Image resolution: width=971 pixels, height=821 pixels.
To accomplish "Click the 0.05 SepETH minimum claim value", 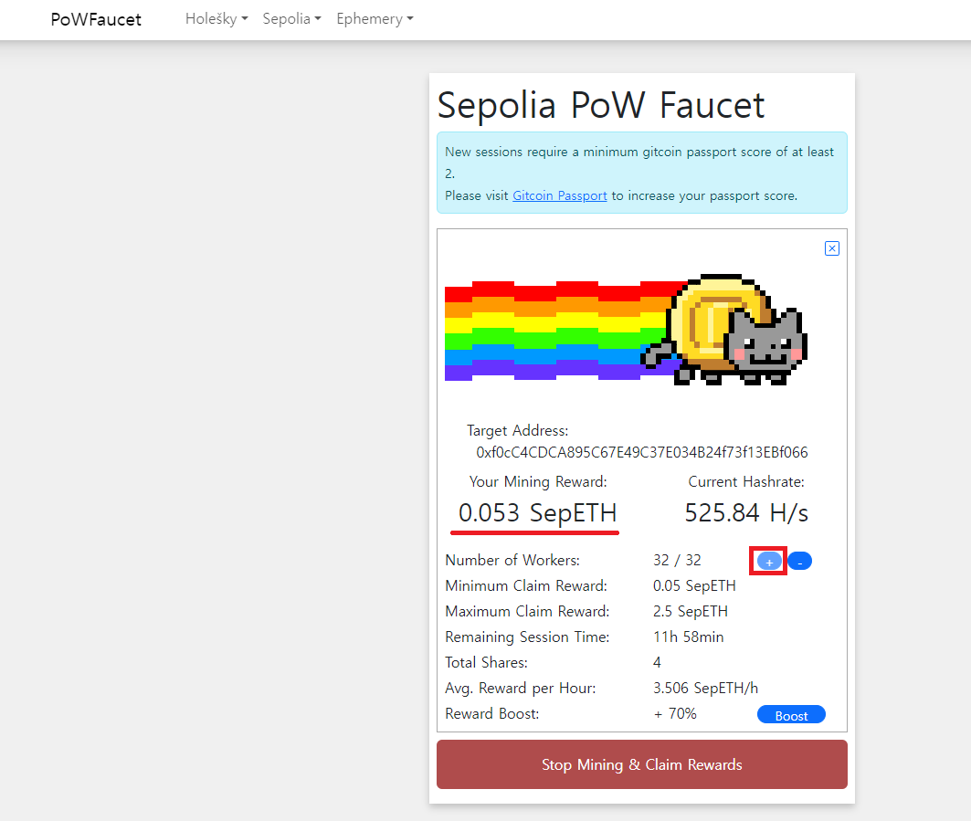I will (694, 585).
